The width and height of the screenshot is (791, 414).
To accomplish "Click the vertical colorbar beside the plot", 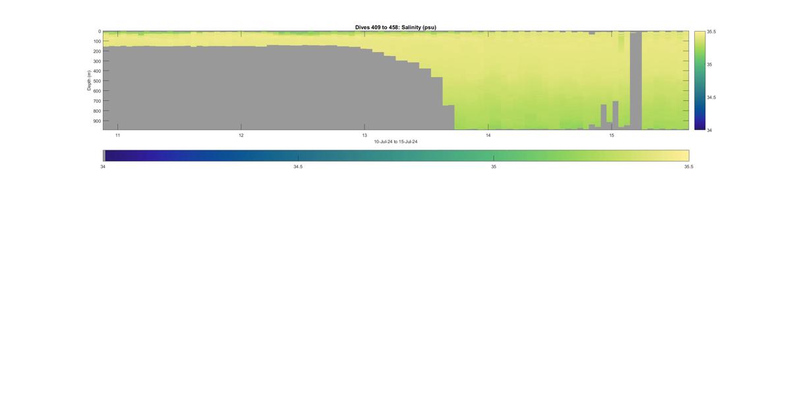I will pyautogui.click(x=699, y=80).
